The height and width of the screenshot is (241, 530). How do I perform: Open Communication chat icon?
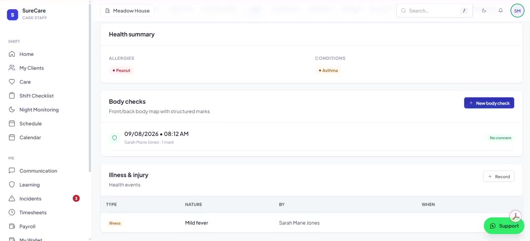[12, 171]
